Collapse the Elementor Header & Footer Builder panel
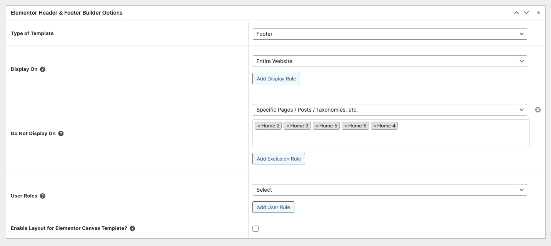 (x=538, y=13)
